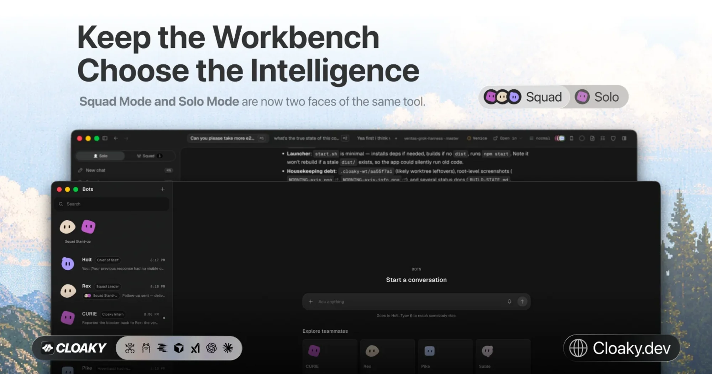Select the Squad tab in the back window sidebar
The image size is (712, 374).
(x=150, y=156)
